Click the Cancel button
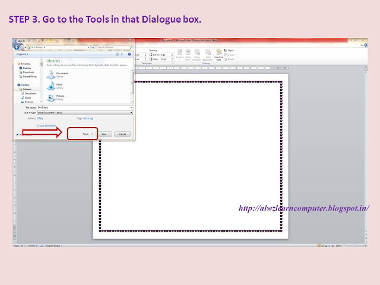 tap(122, 134)
